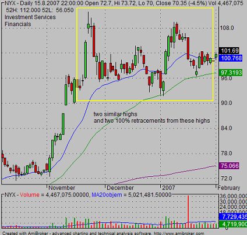
Task: Click the Investment Services industry label
Action: (x=30, y=17)
